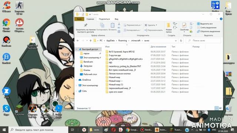Image resolution: width=237 pixels, height=133 pixels.
Task: Open the Bandicam desktop shortcut
Action: click(6, 41)
